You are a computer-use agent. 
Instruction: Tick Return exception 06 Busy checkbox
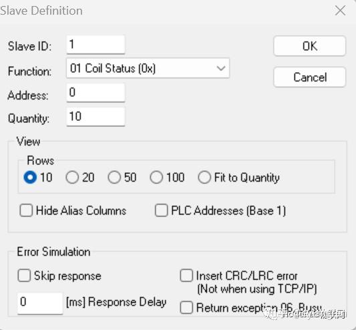pos(186,307)
